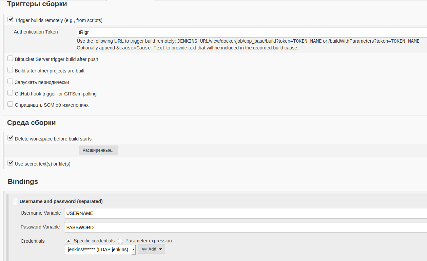Uncheck Trigger builds remotely
The height and width of the screenshot is (261, 427).
pyautogui.click(x=10, y=20)
